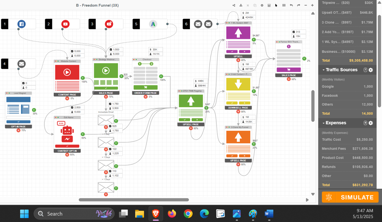
Task: Open the toolbar settings gear
Action: click(x=262, y=5)
